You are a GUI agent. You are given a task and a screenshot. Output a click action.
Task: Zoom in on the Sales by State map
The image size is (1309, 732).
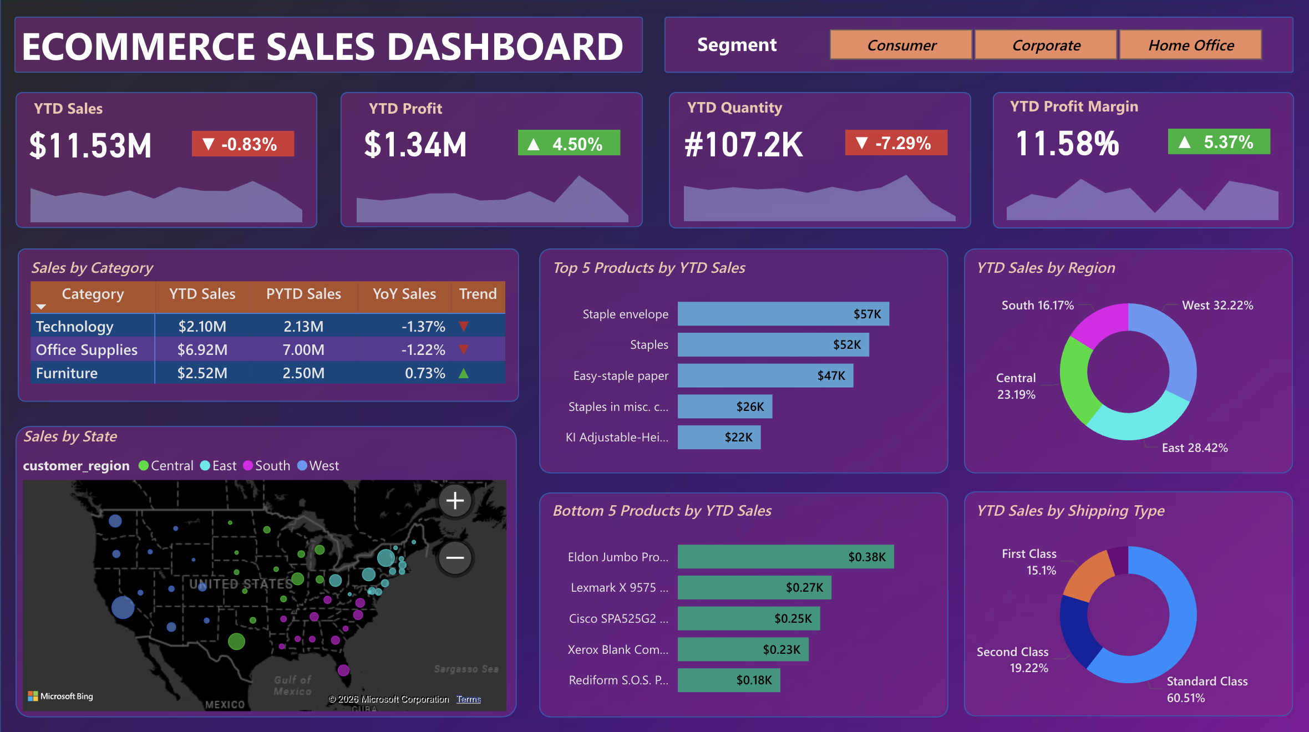(x=455, y=501)
